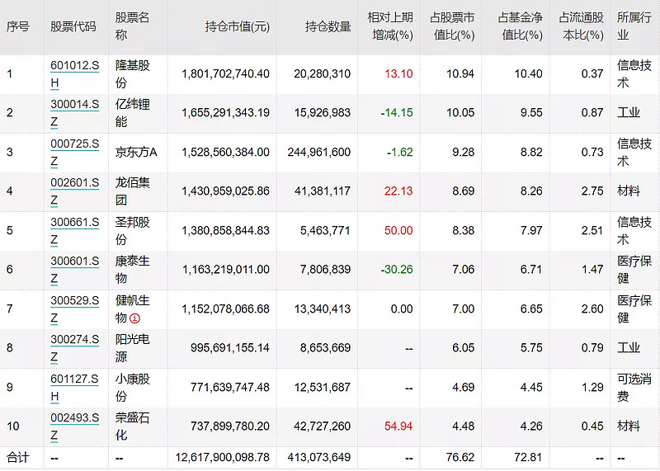The width and height of the screenshot is (660, 471).
Task: Click industry 可选消费 for 小康股份
Action: point(634,387)
